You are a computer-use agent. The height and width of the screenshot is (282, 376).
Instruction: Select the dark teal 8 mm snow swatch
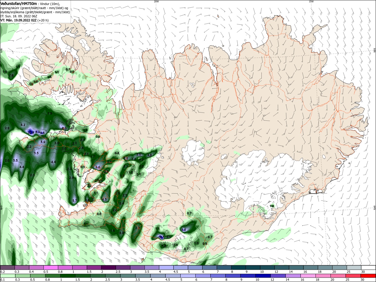[x=238, y=268]
